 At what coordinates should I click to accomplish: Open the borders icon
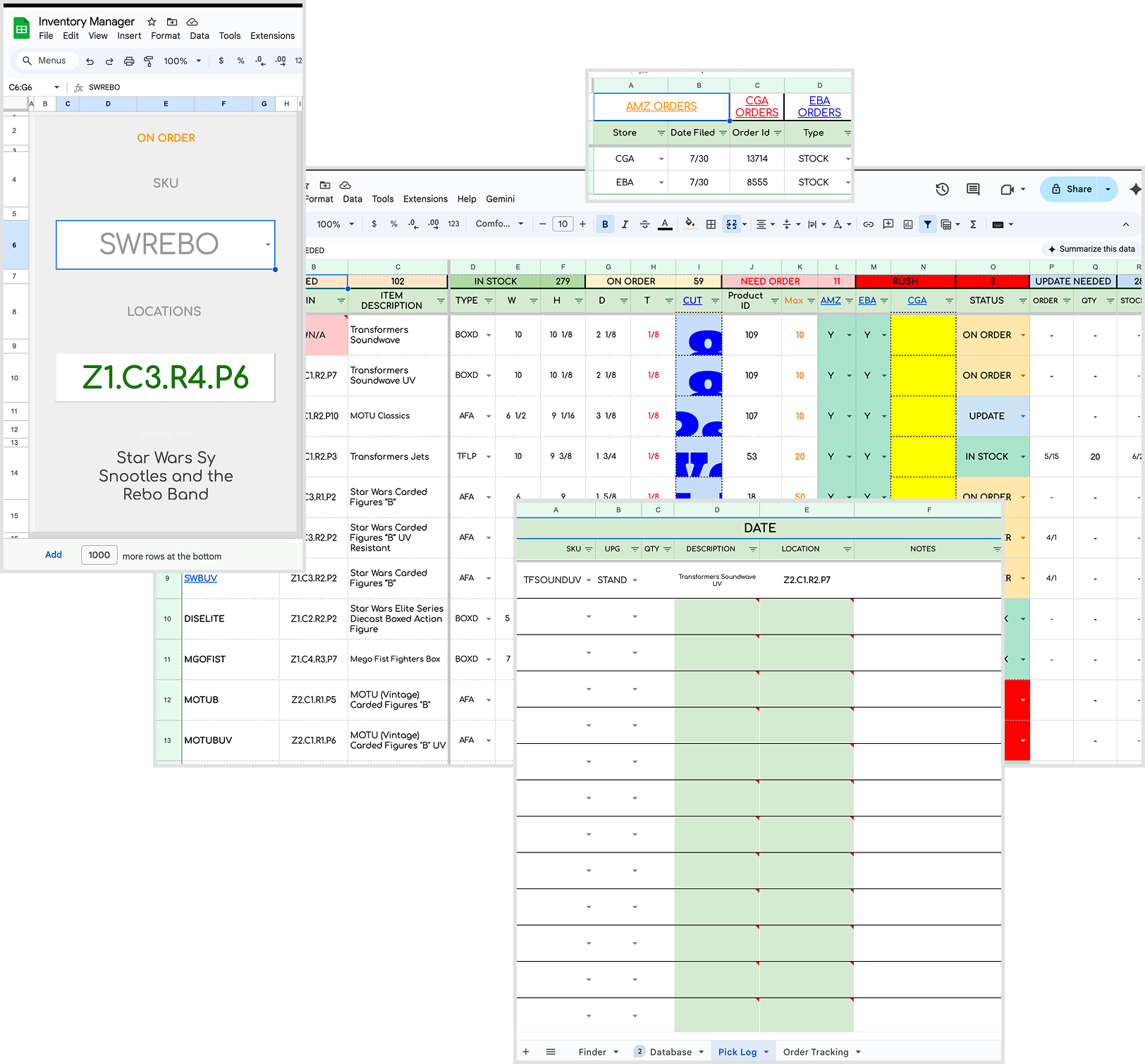point(711,224)
